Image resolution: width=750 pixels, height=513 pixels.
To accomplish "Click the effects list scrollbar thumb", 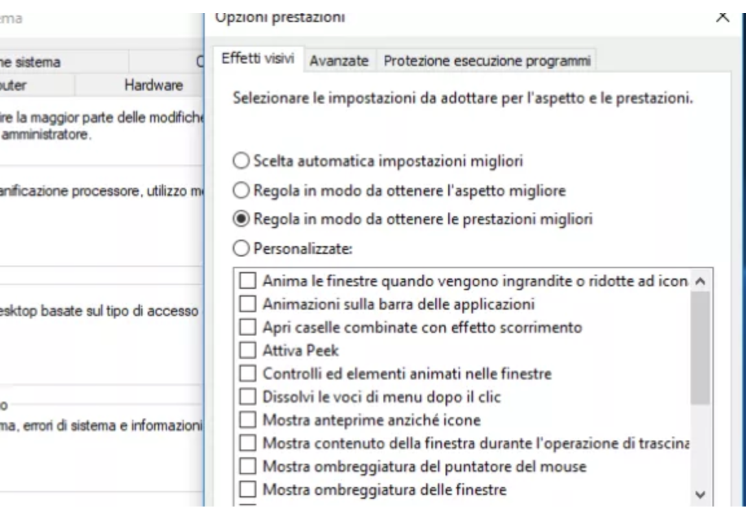I will [700, 348].
